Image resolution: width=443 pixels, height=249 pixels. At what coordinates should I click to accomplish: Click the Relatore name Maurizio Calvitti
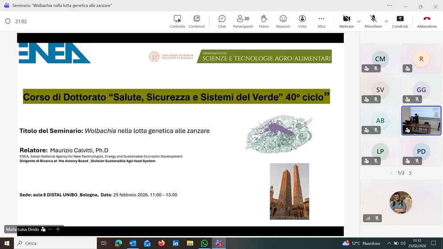pos(79,150)
